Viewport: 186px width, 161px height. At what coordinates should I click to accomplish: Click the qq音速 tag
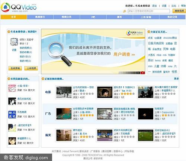(x=158, y=38)
